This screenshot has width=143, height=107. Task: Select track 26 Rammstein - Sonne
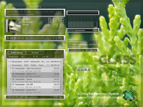coord(36,81)
